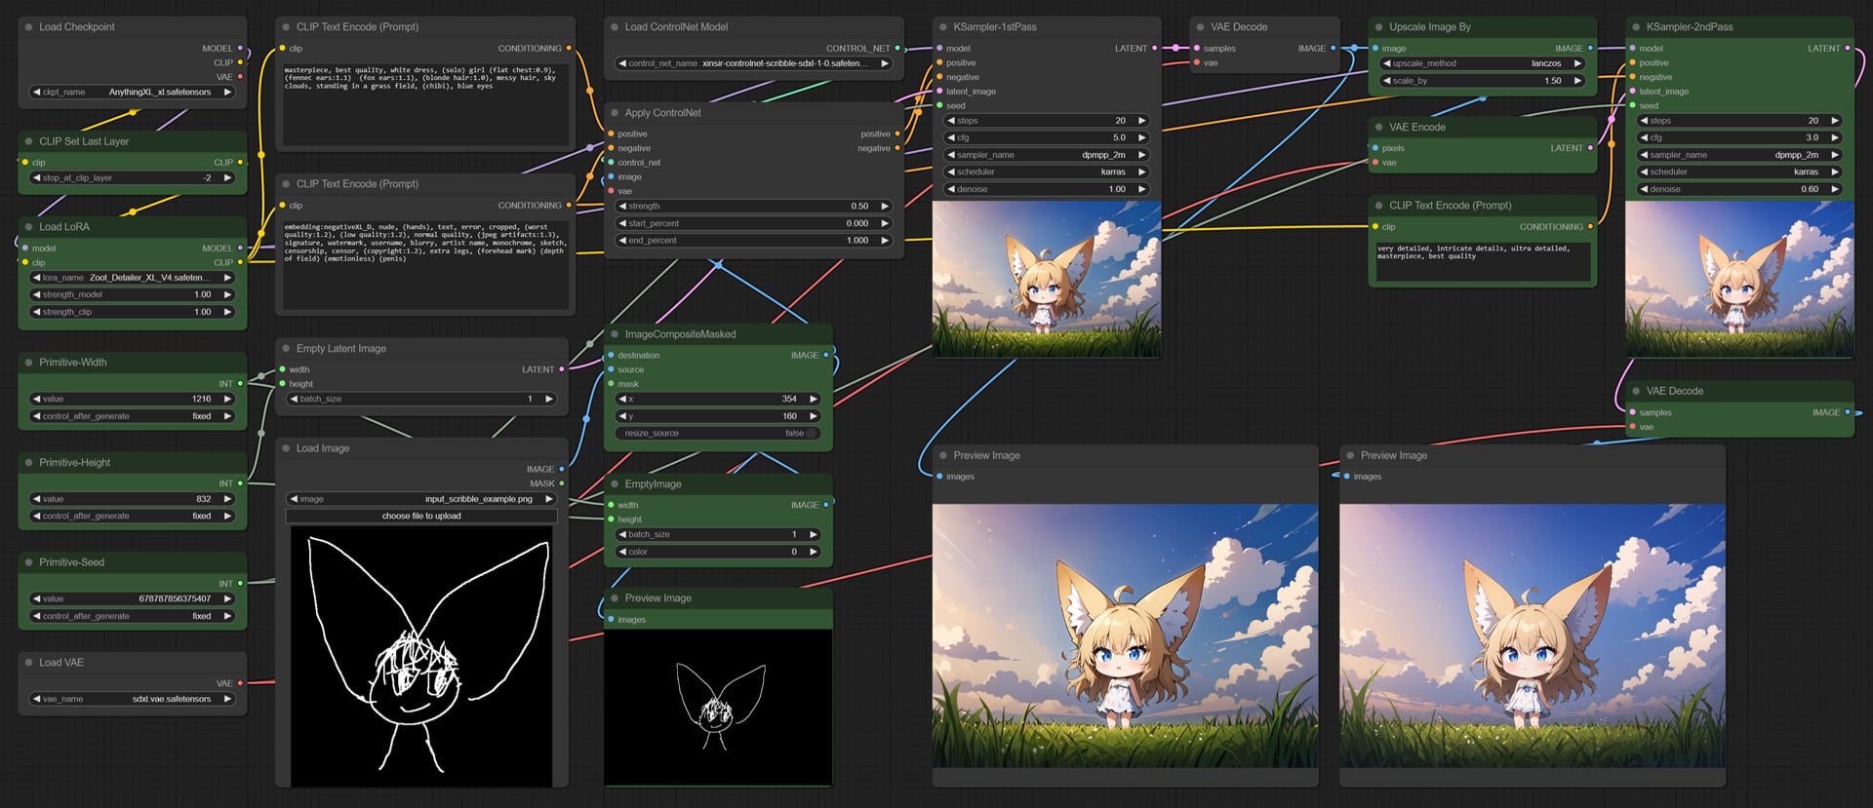Click start_percent 0.000 field in Apply ControlNet
1873x808 pixels.
click(x=753, y=223)
